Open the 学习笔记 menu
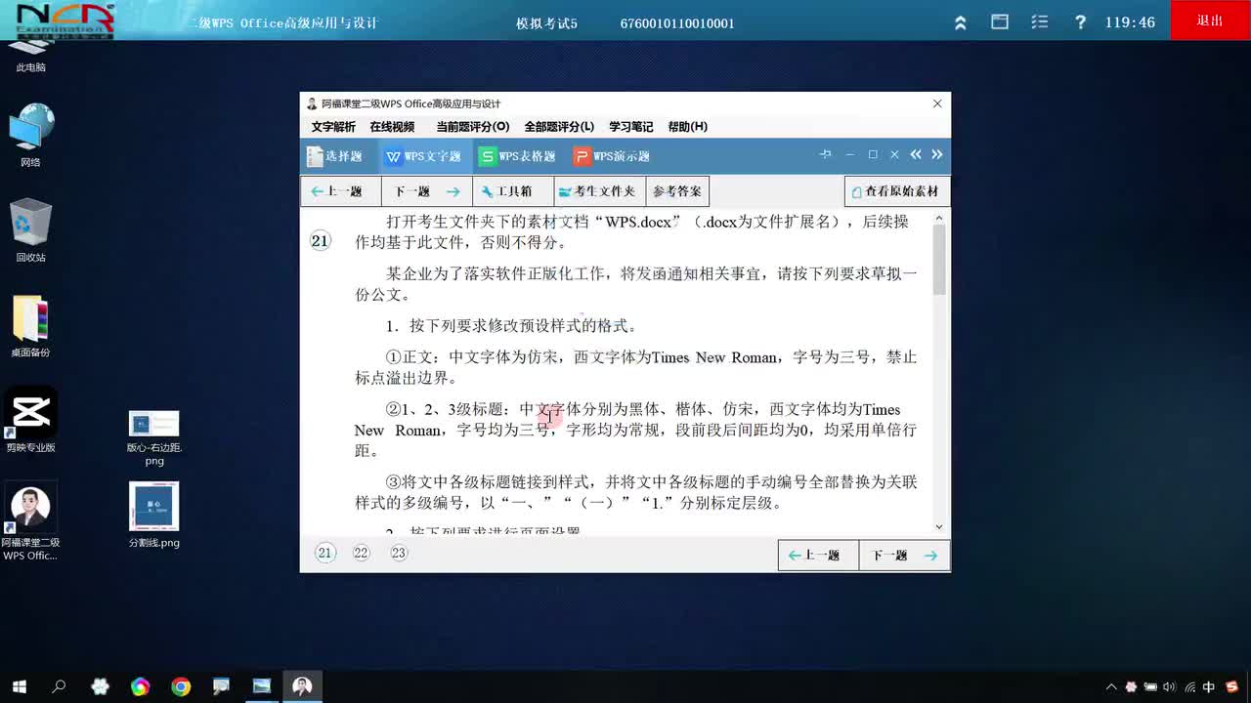This screenshot has height=703, width=1251. click(x=631, y=127)
